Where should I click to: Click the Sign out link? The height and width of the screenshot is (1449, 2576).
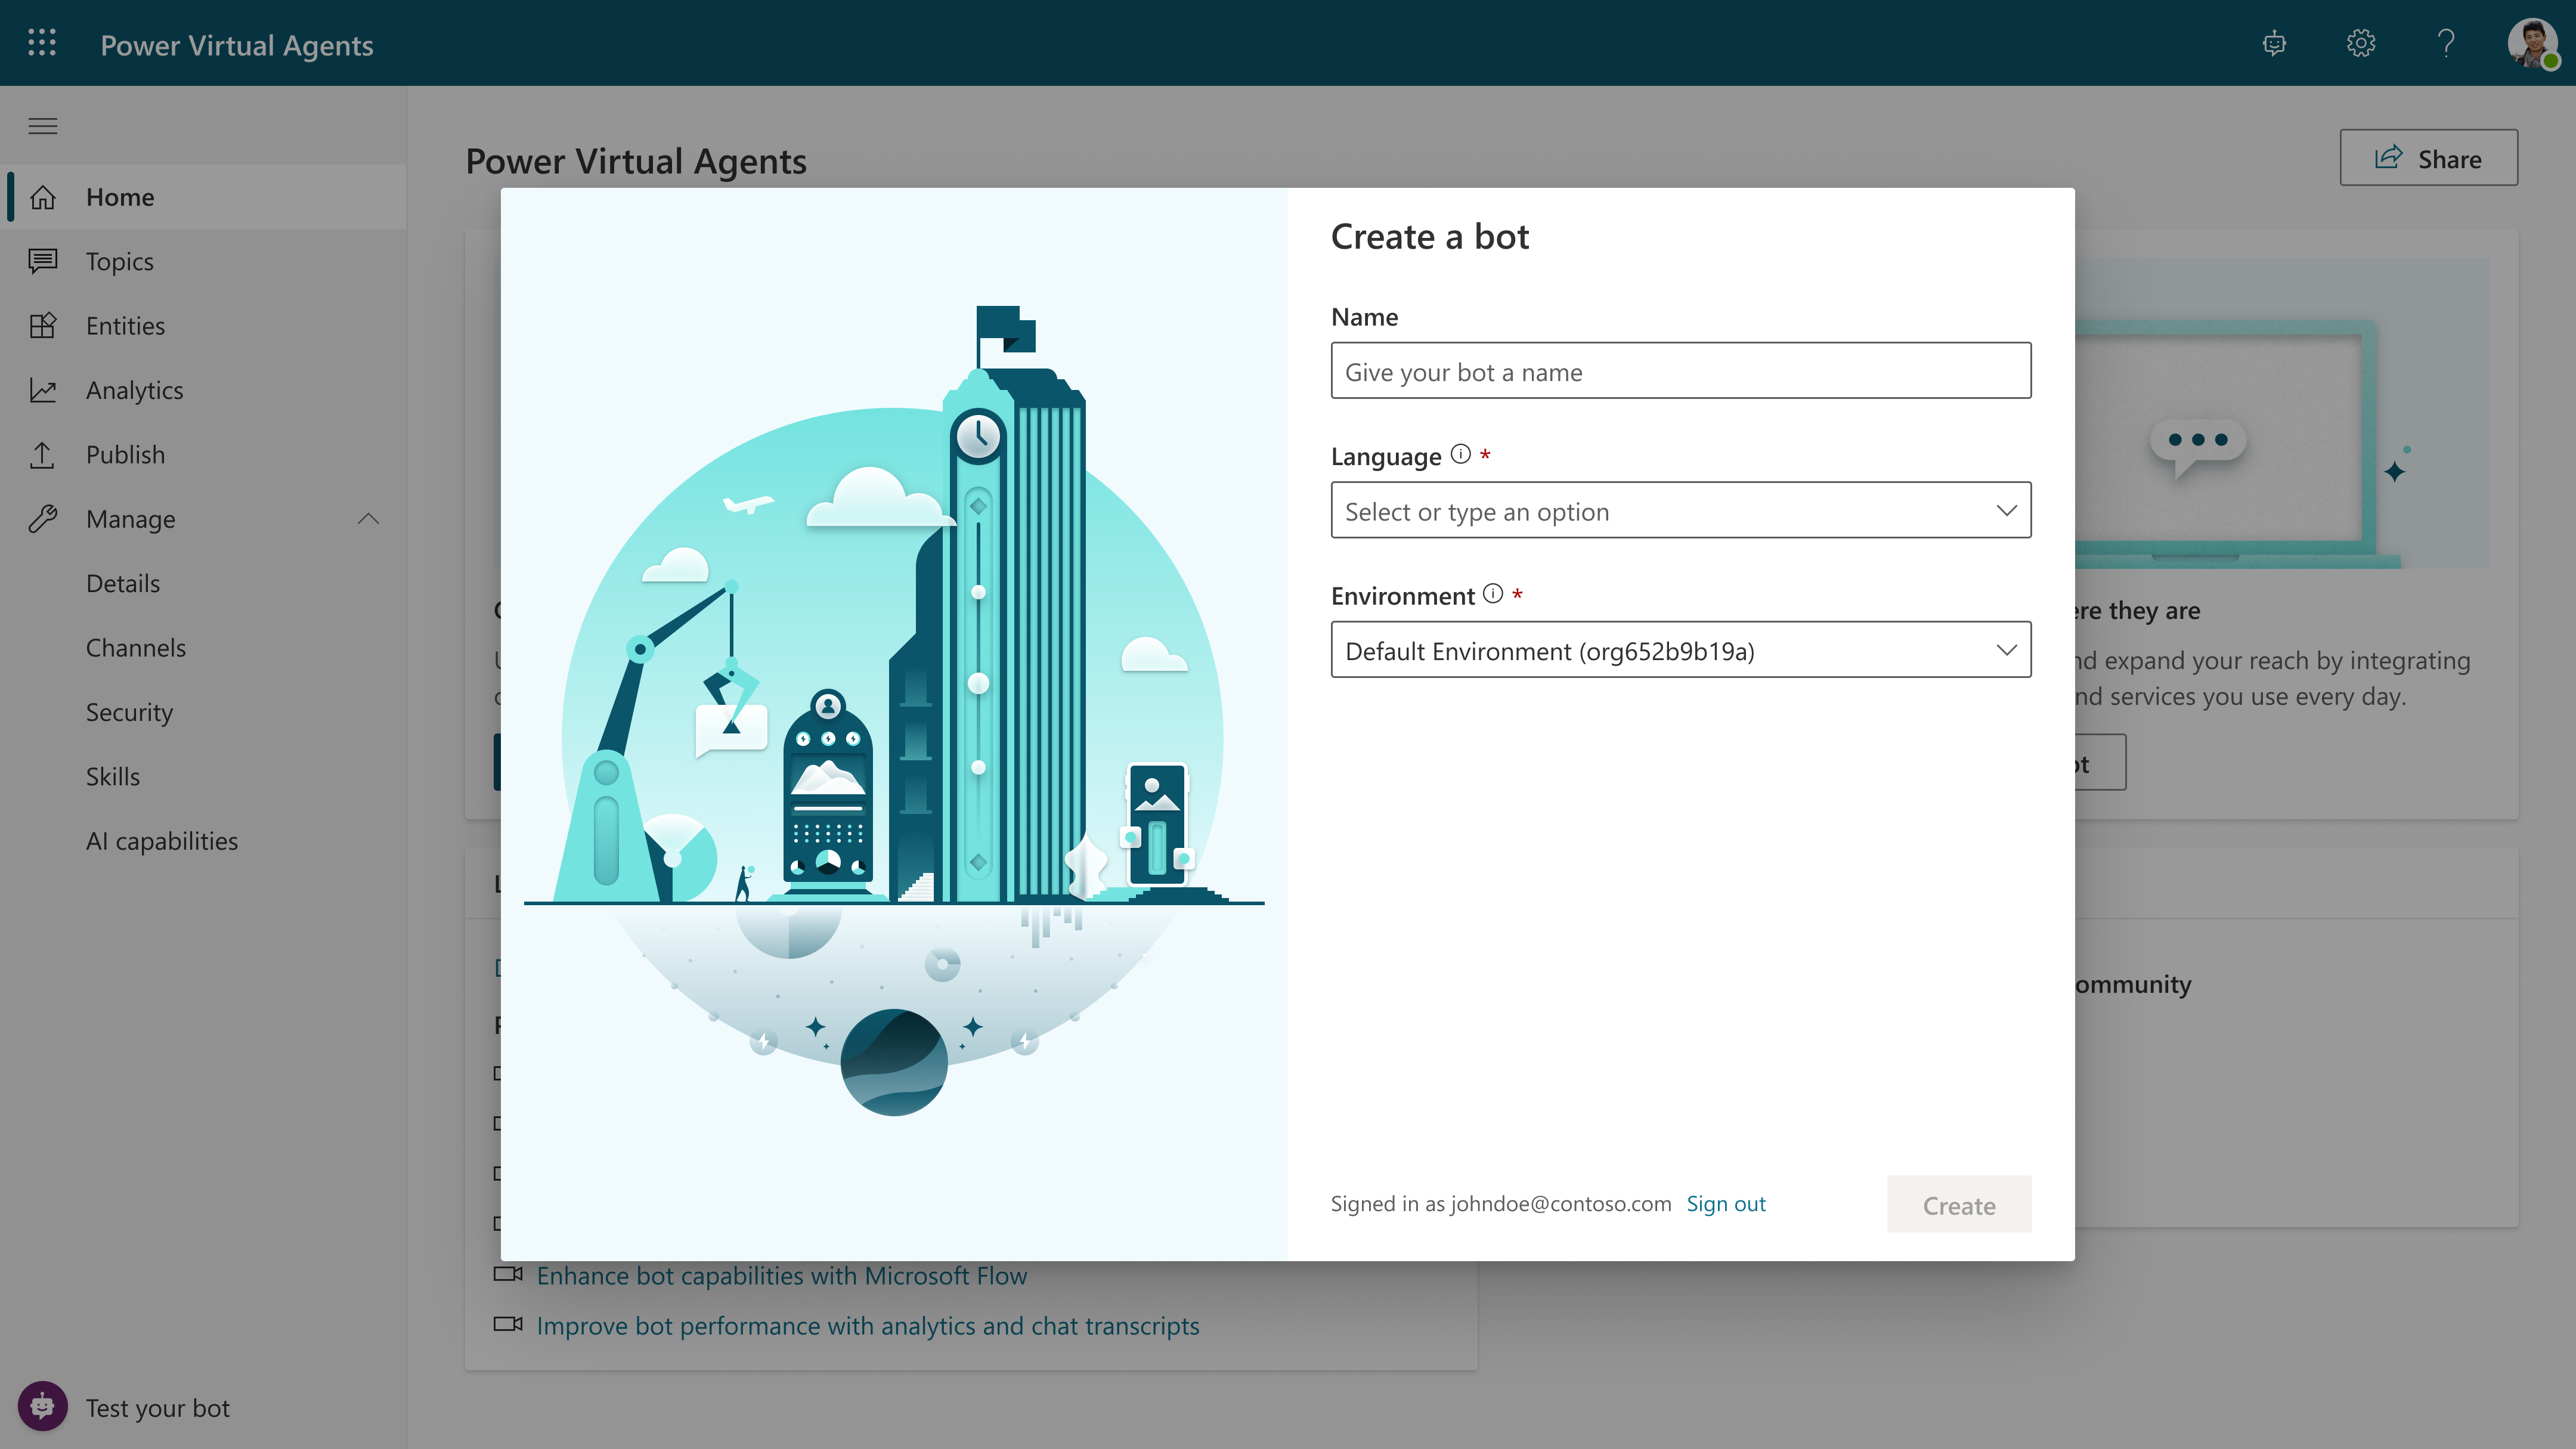[x=1726, y=1204]
